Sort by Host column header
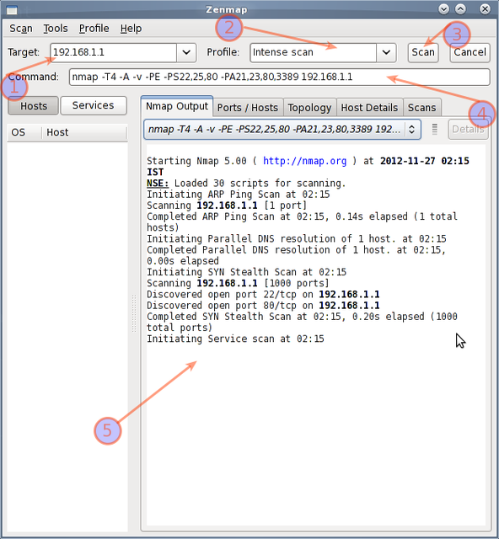499x539 pixels. pos(84,132)
